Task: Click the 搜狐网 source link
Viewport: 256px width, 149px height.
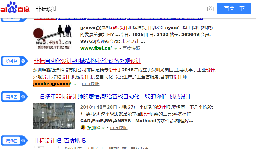Action: click(x=94, y=128)
